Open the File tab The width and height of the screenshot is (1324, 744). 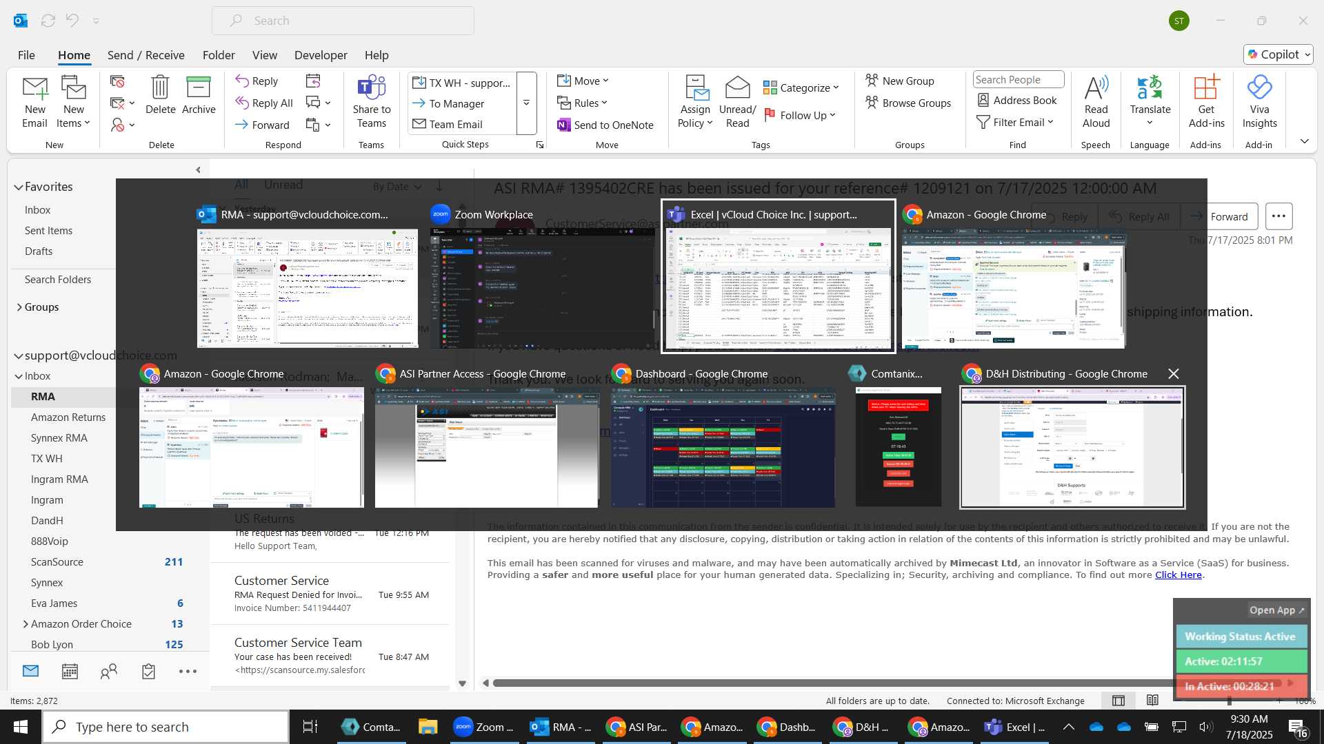point(26,55)
